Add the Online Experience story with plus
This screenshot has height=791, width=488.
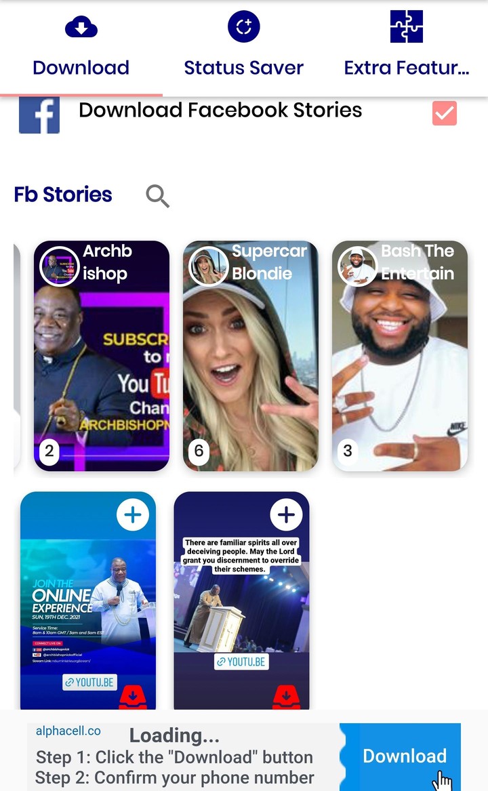pos(133,515)
